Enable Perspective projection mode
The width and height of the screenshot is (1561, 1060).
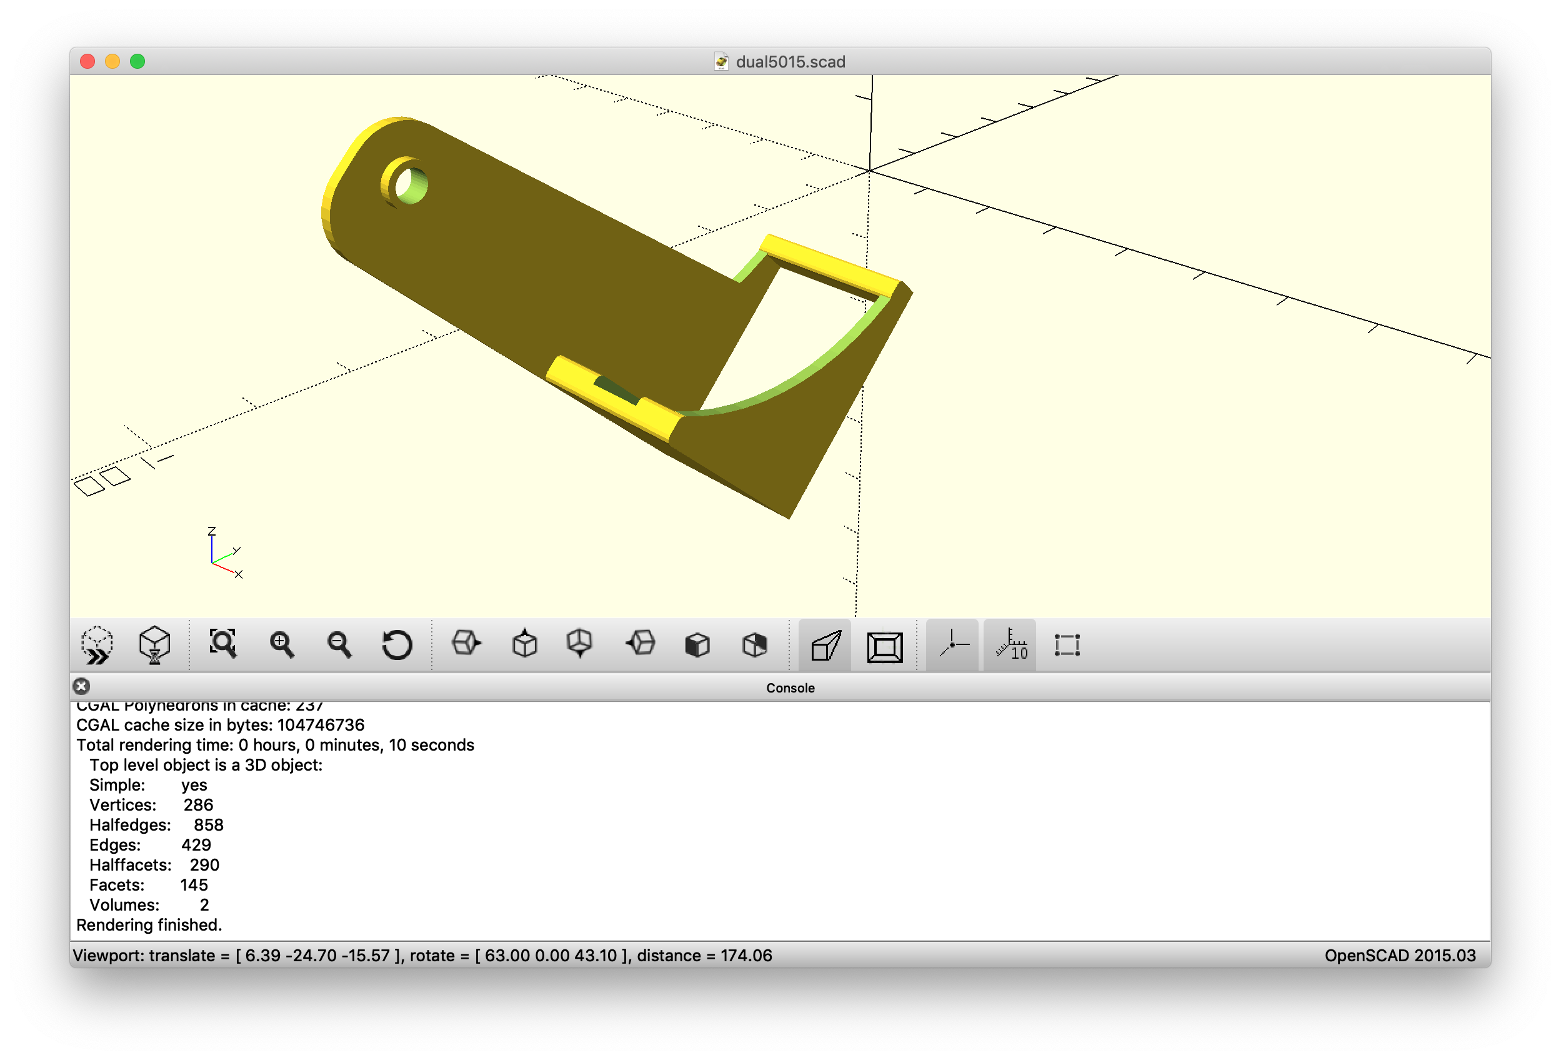[825, 646]
